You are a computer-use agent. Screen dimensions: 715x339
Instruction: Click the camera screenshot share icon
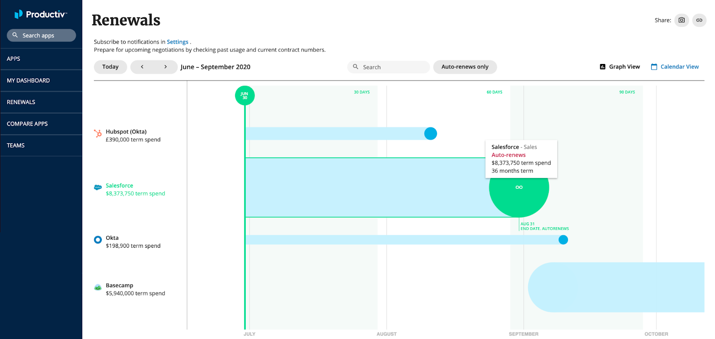pos(681,20)
